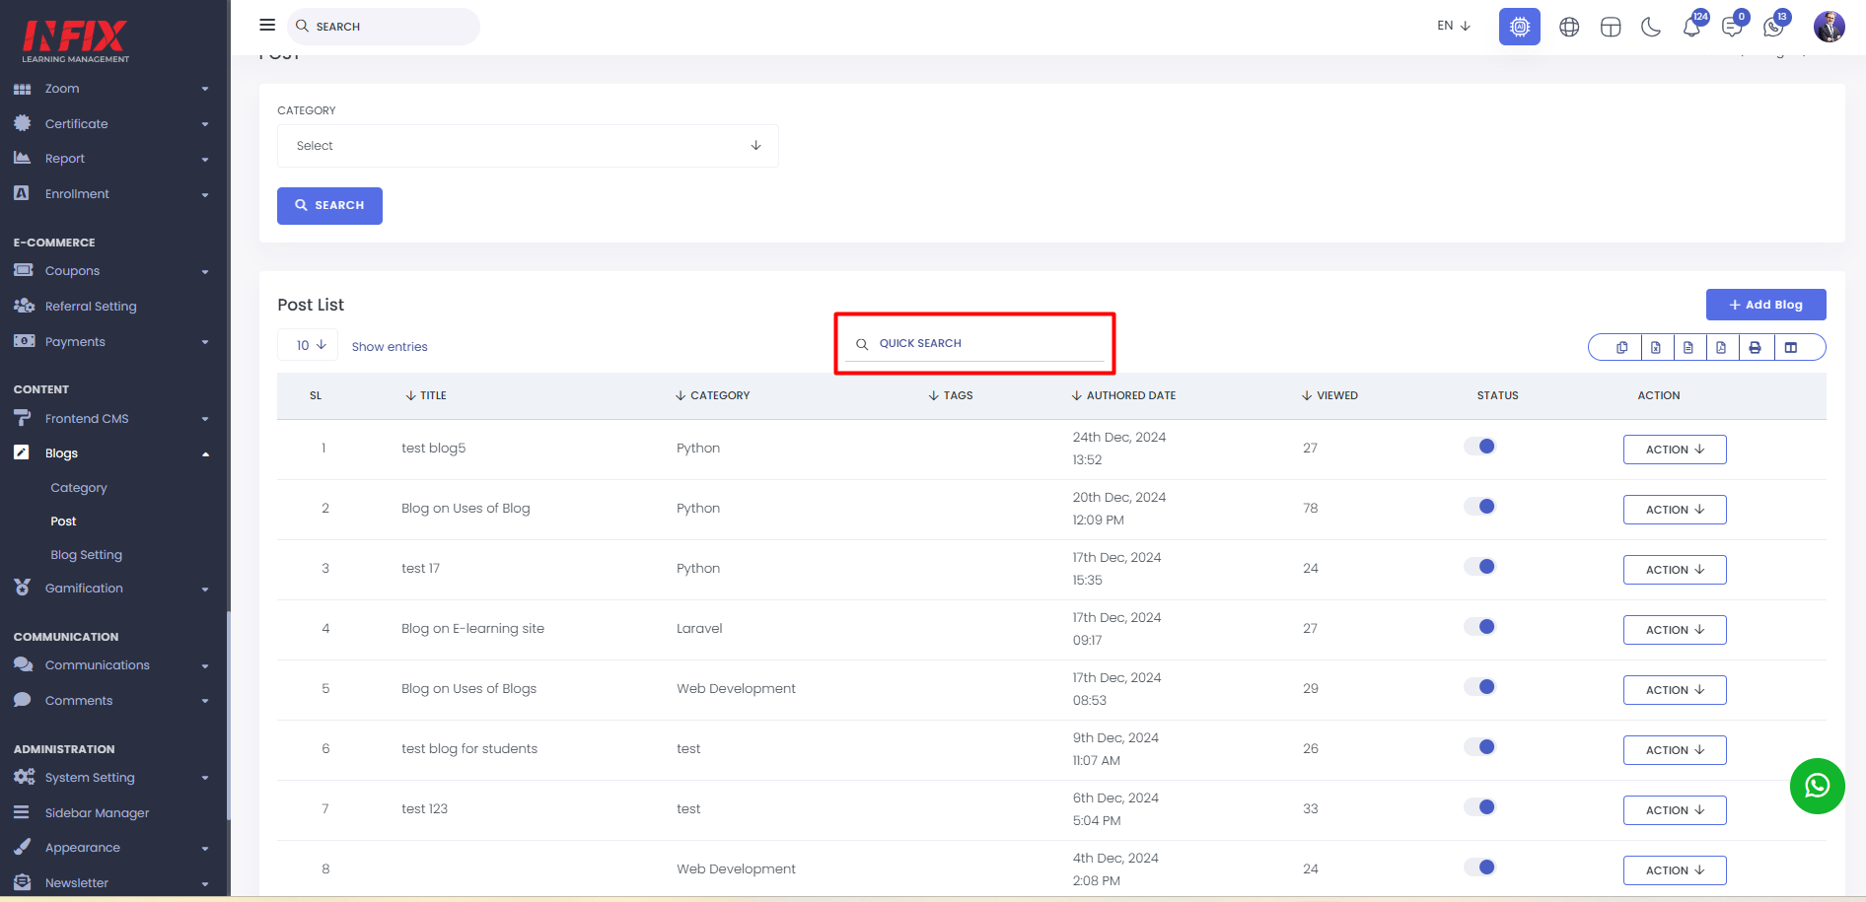Sort by AUTHORED DATE column

1123,395
